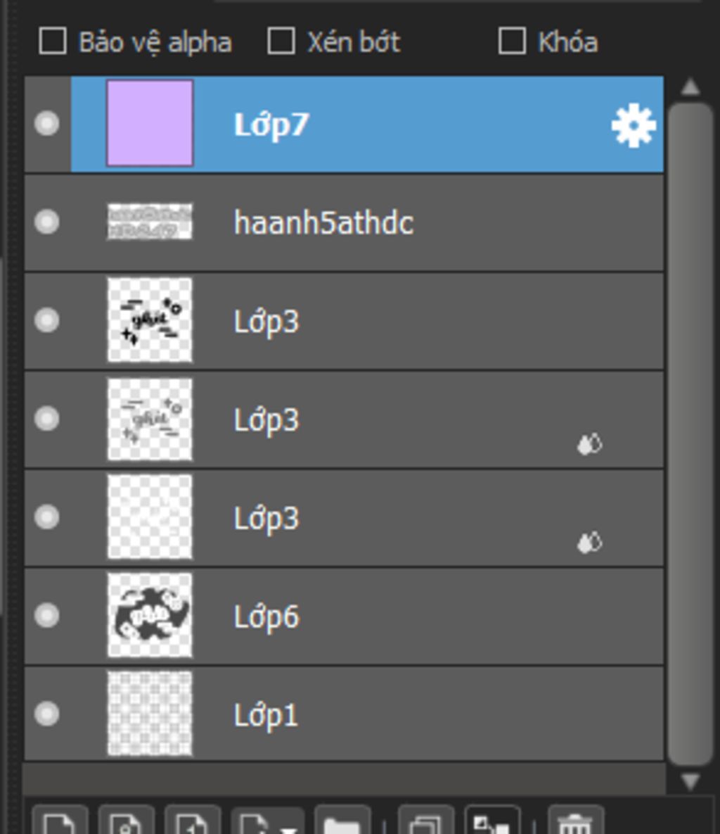Click the purple Lớp7 layer thumbnail
The height and width of the screenshot is (834, 720).
150,124
